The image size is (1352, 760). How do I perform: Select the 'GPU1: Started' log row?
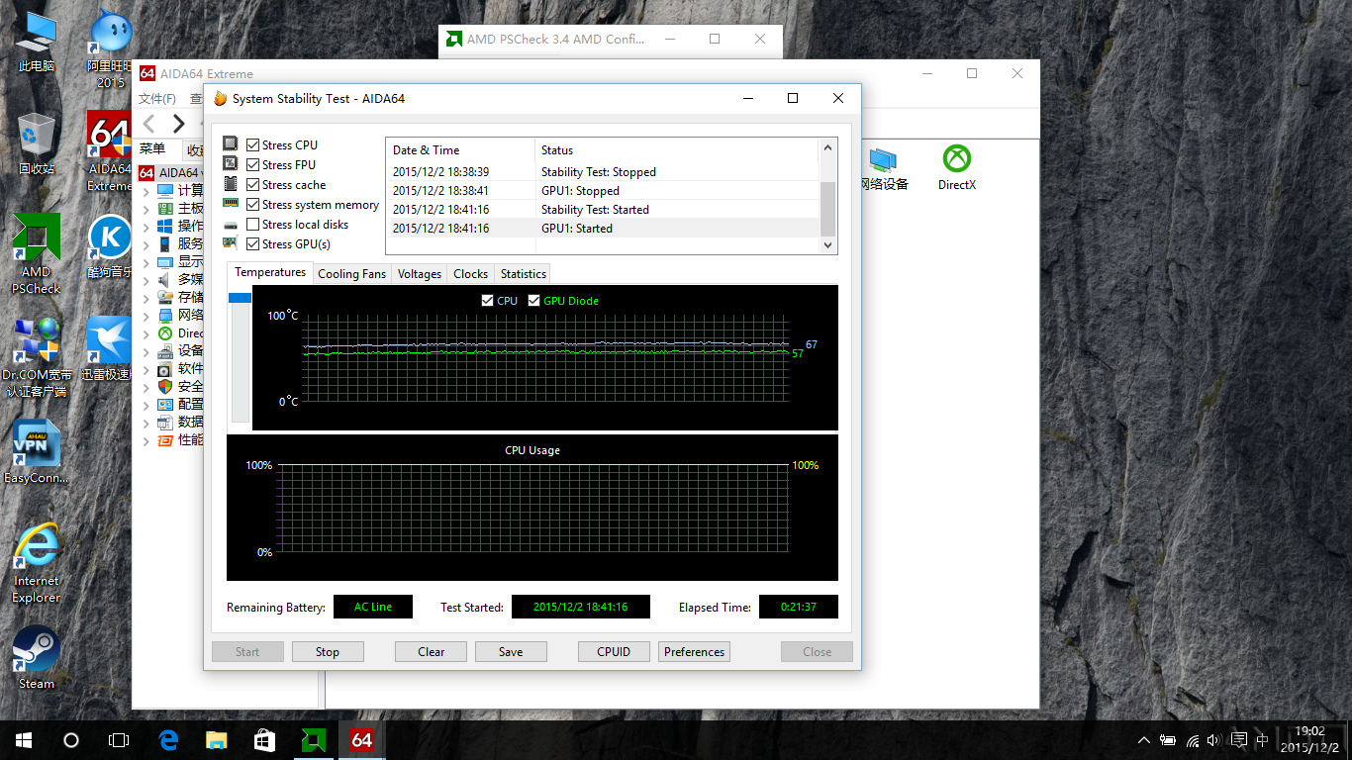click(x=603, y=229)
